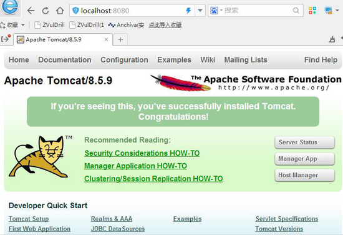
Task: Click the shield security icon in address bar
Action: (75, 10)
